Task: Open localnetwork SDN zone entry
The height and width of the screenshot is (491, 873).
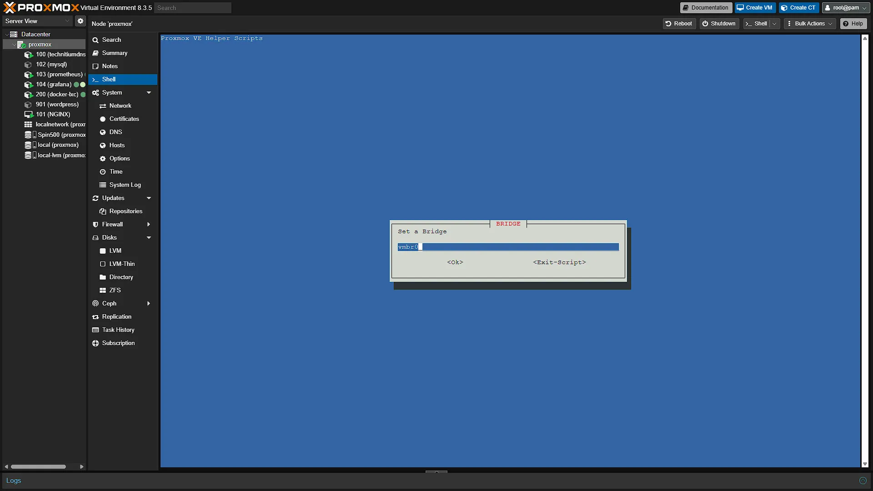Action: click(55, 125)
